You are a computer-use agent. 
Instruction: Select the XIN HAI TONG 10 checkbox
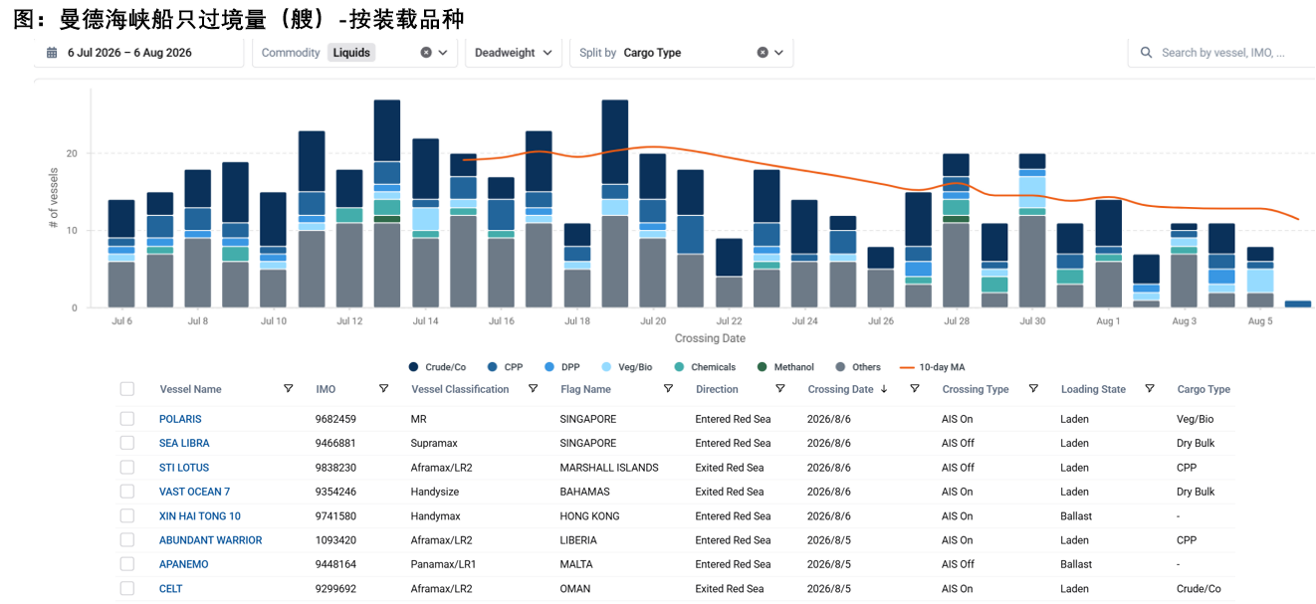[126, 515]
